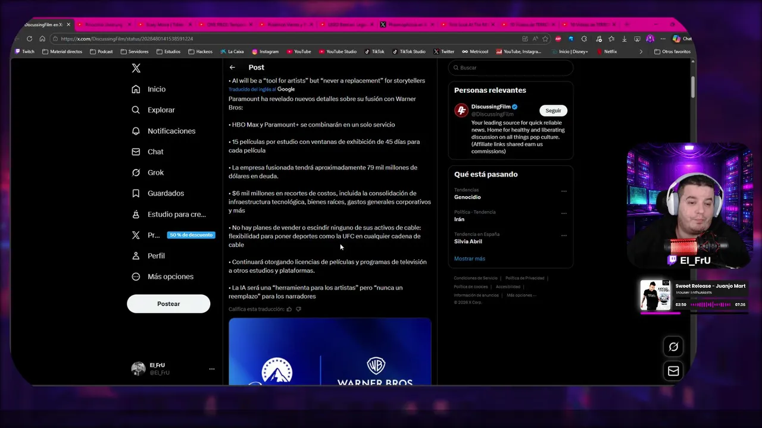This screenshot has height=428, width=762.
Task: Open YouTube Studio bookmark
Action: coord(338,52)
